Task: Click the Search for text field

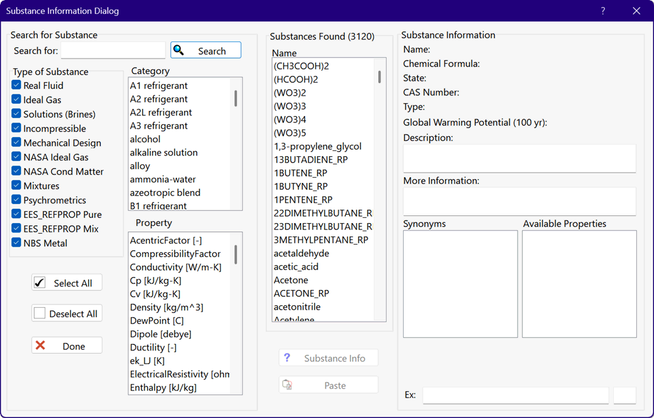Action: click(x=113, y=50)
